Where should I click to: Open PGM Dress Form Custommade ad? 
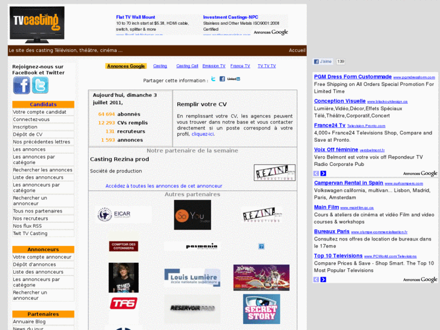pyautogui.click(x=353, y=77)
